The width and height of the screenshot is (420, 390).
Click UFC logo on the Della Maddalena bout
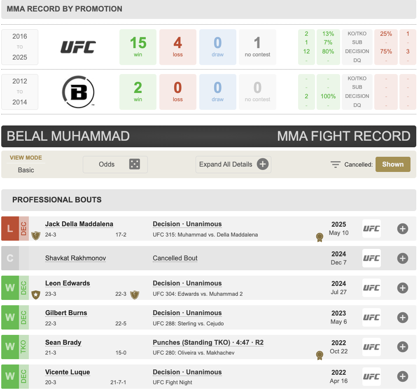coord(371,229)
